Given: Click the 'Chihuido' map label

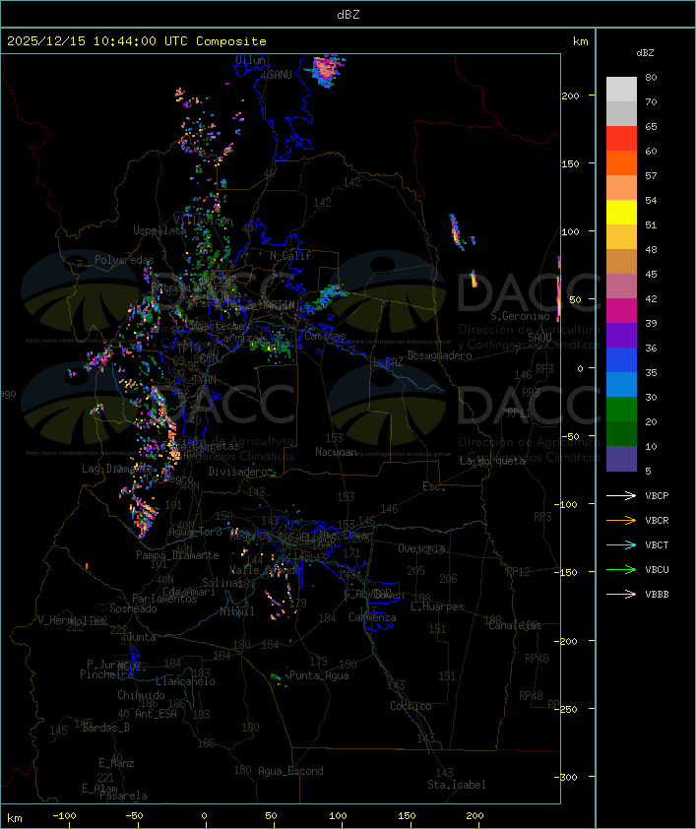Looking at the screenshot, I should pos(141,695).
